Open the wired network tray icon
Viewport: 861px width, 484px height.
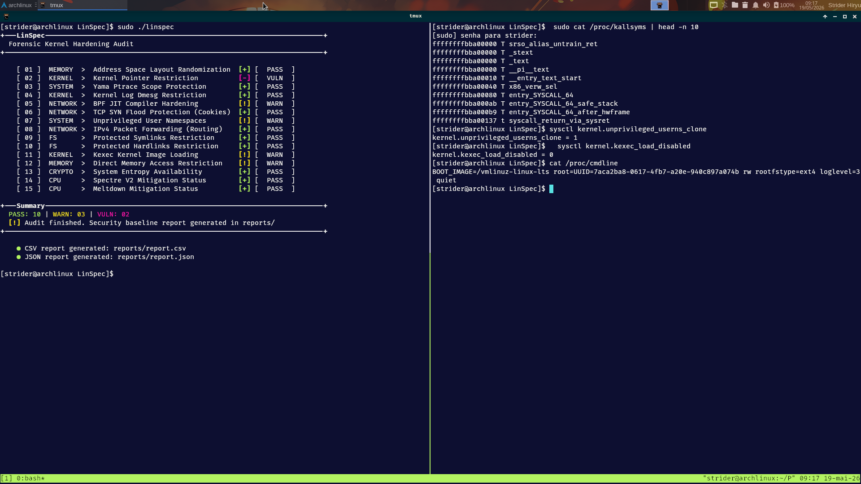[x=713, y=5]
